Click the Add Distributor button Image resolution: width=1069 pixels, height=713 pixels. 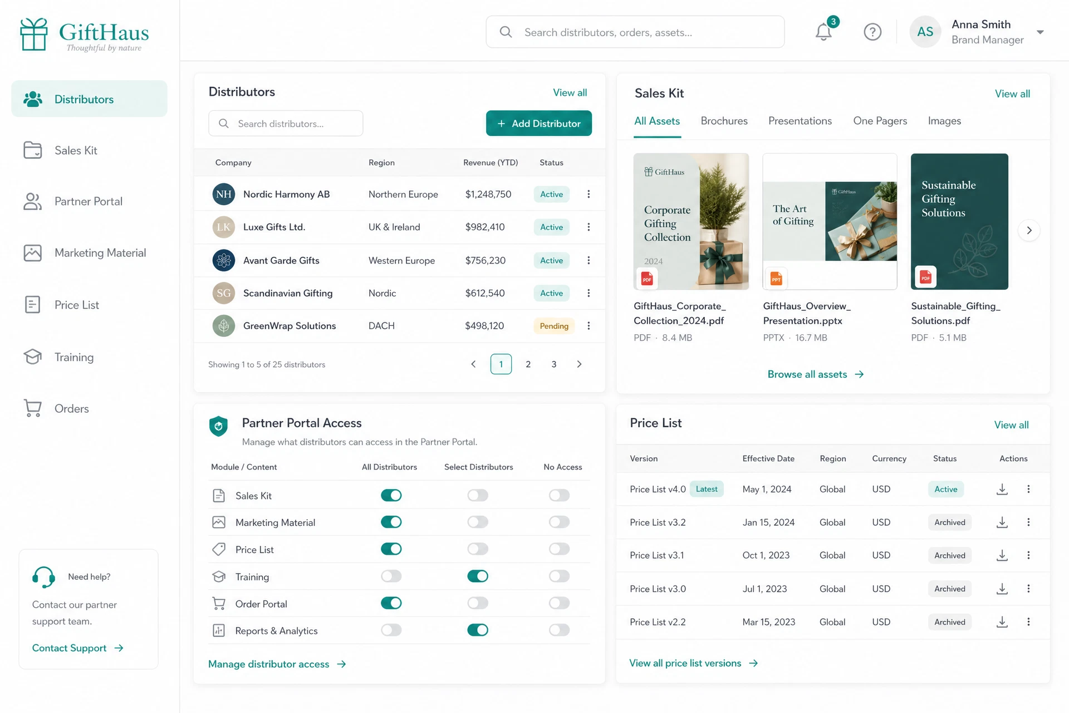[x=538, y=123]
